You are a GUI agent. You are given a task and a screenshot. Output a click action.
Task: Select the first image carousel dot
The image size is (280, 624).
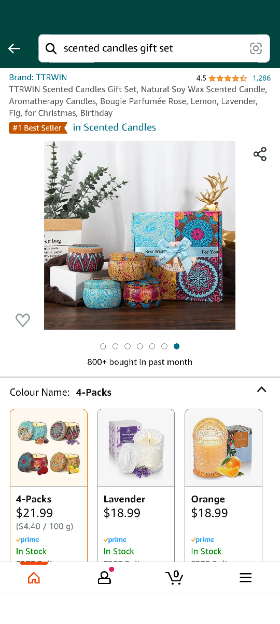click(x=103, y=346)
